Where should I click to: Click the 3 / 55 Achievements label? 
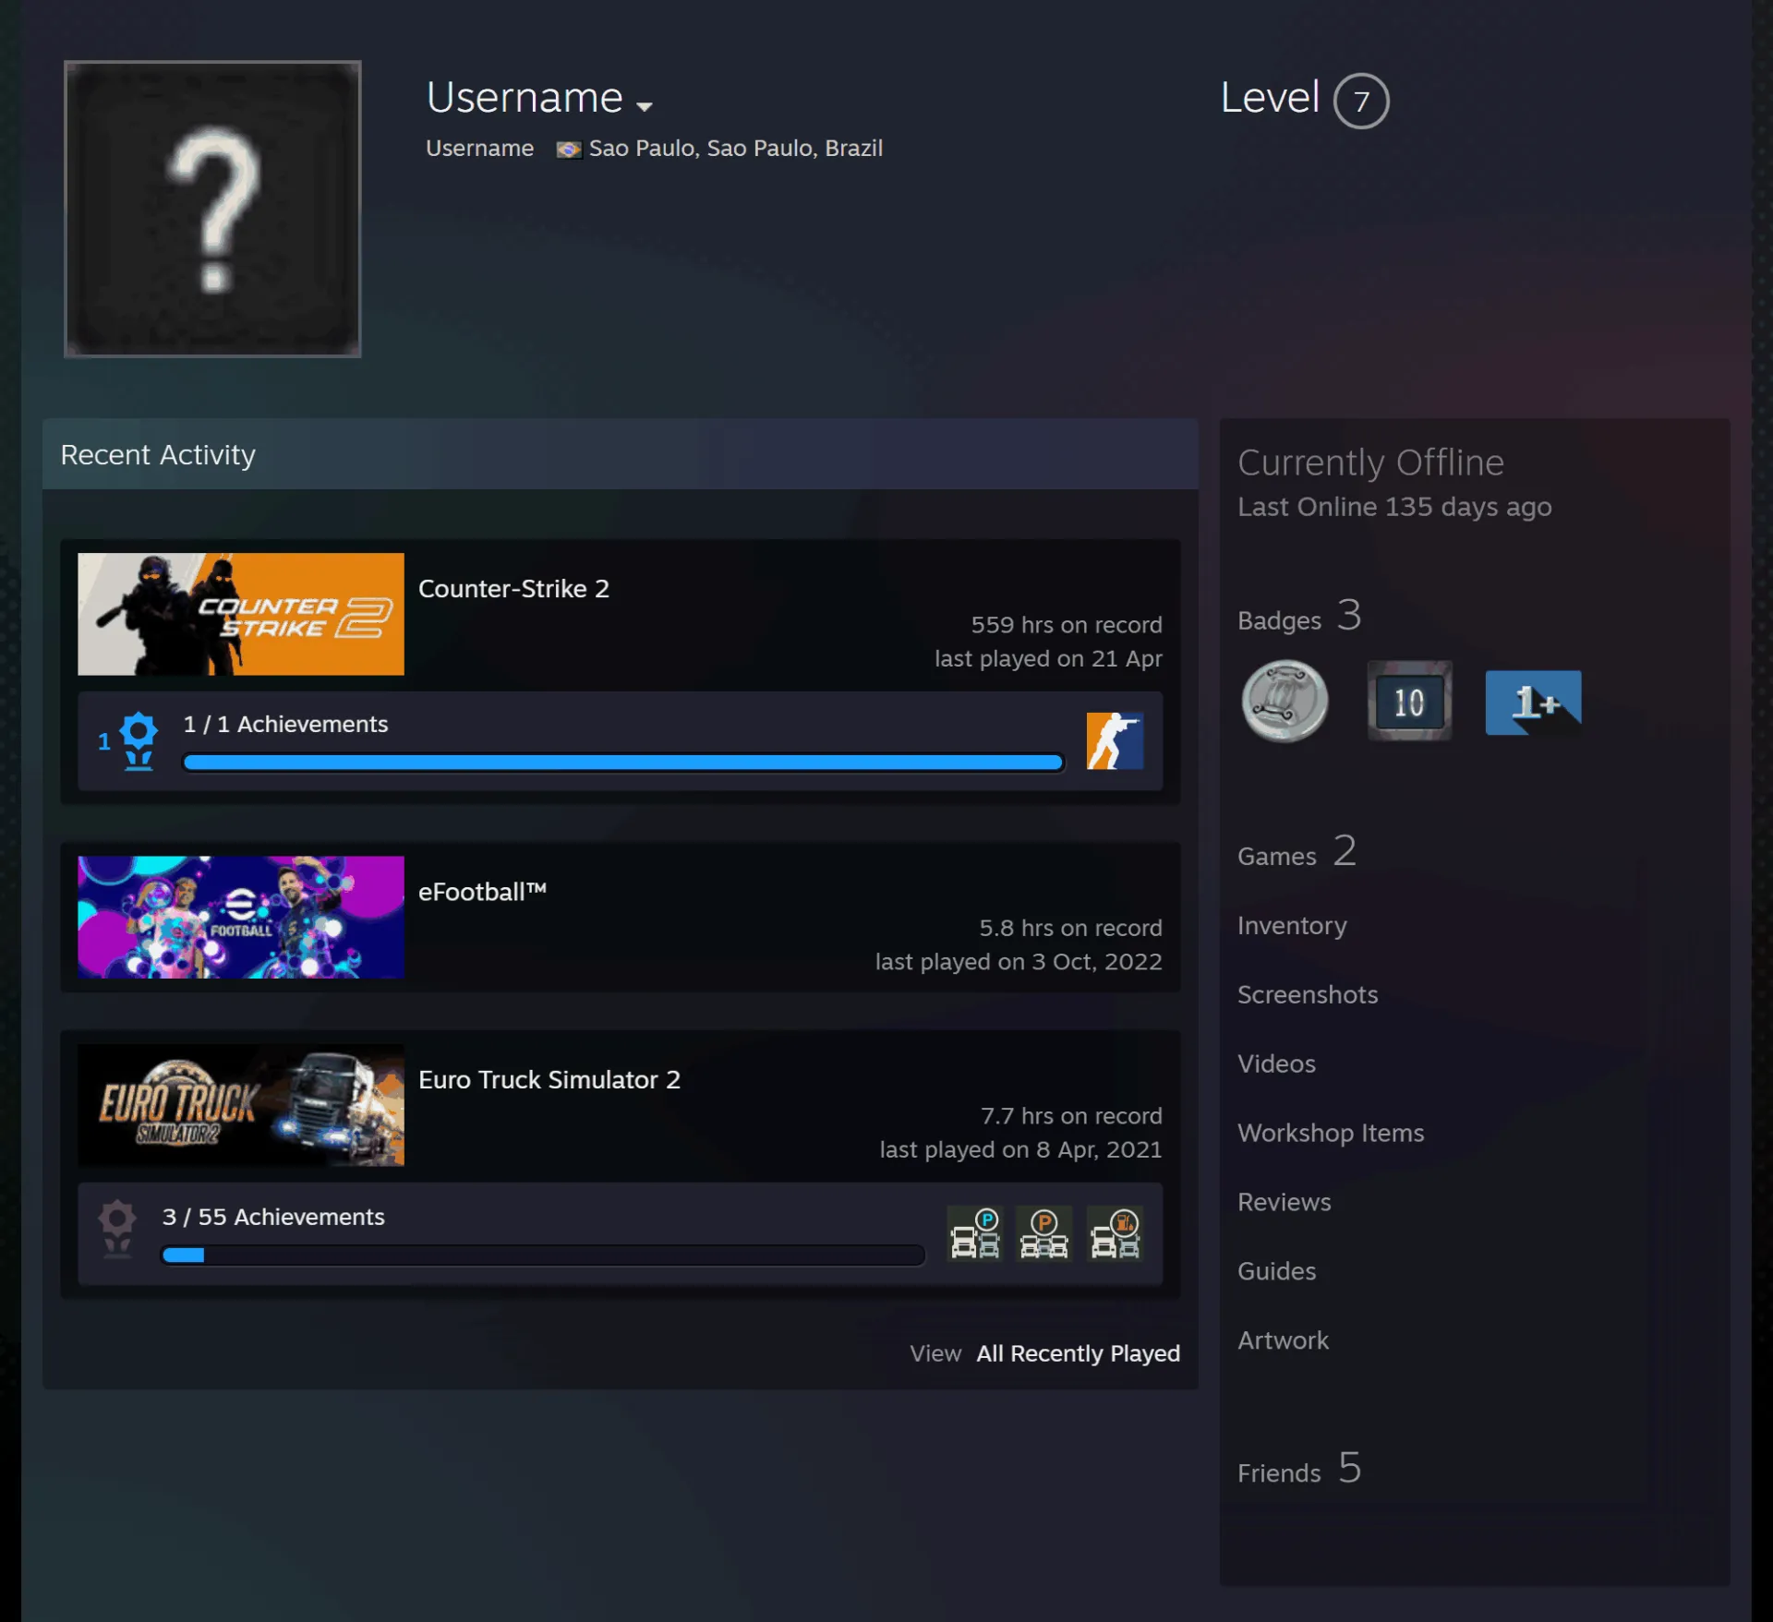pyautogui.click(x=273, y=1218)
